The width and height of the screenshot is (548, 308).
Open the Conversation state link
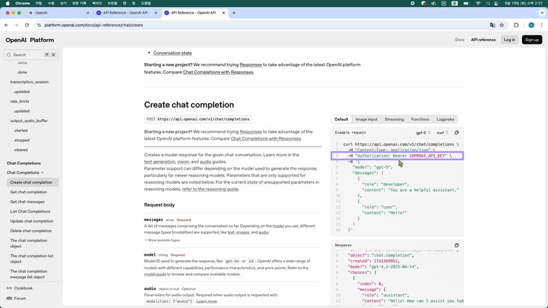pos(172,53)
